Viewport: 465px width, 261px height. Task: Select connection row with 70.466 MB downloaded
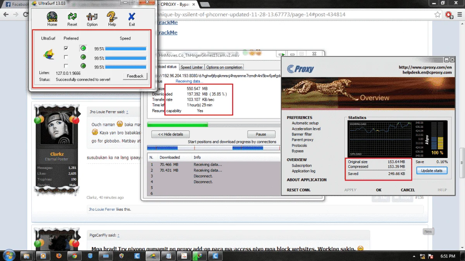click(x=214, y=165)
